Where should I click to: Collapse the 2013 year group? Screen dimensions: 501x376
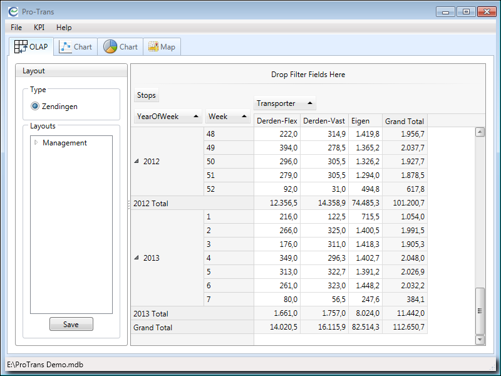click(x=137, y=258)
